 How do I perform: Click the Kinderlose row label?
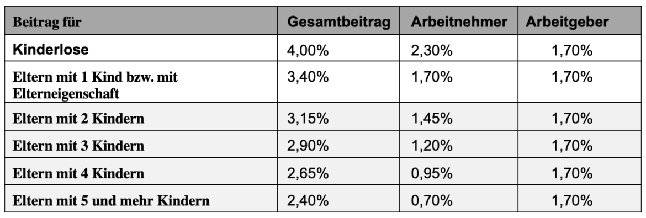point(51,50)
